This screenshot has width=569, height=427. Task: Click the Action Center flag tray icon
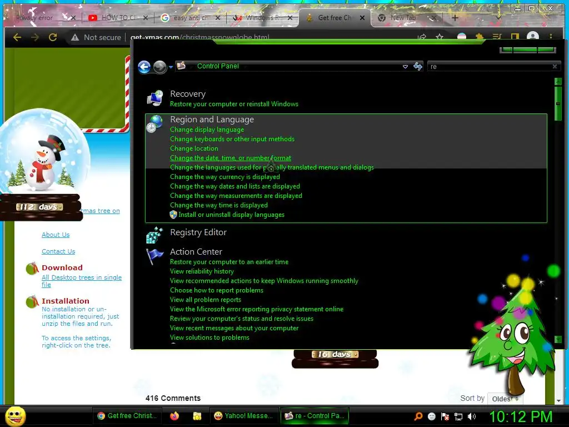[445, 416]
